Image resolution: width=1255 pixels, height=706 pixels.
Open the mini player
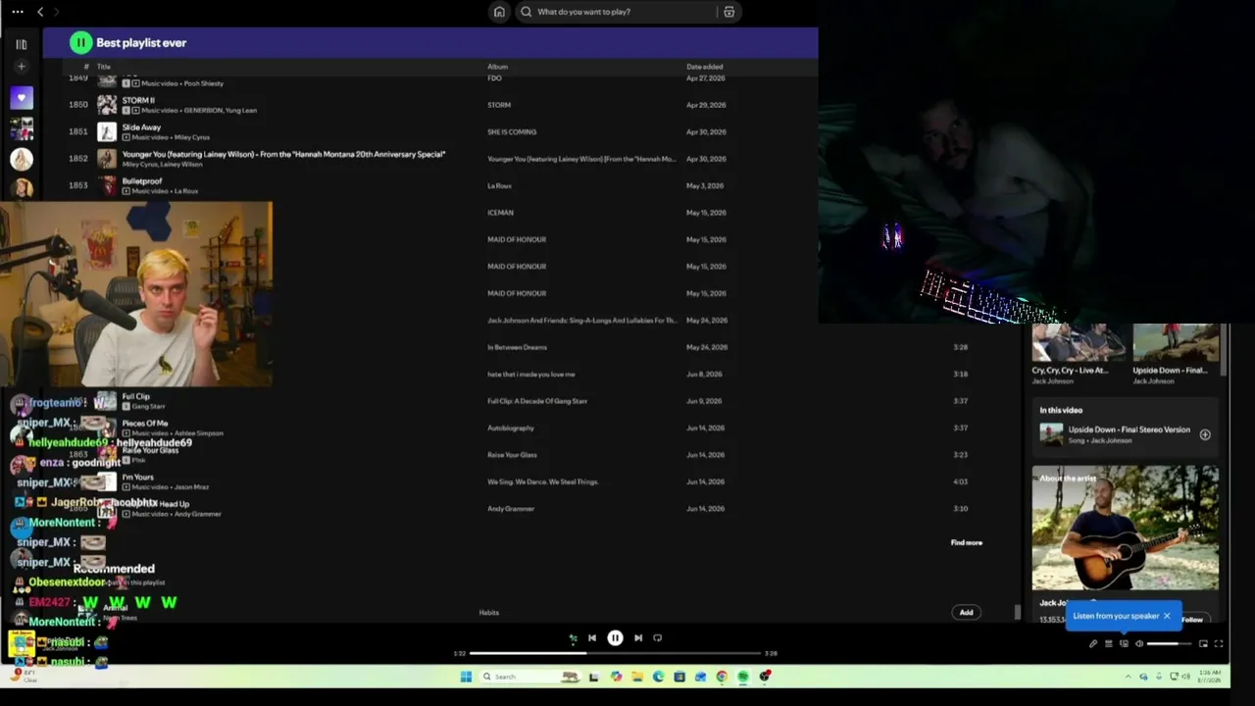(x=1203, y=644)
